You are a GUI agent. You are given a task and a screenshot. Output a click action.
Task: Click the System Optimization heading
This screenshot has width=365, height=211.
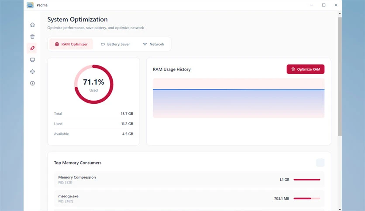click(x=78, y=19)
